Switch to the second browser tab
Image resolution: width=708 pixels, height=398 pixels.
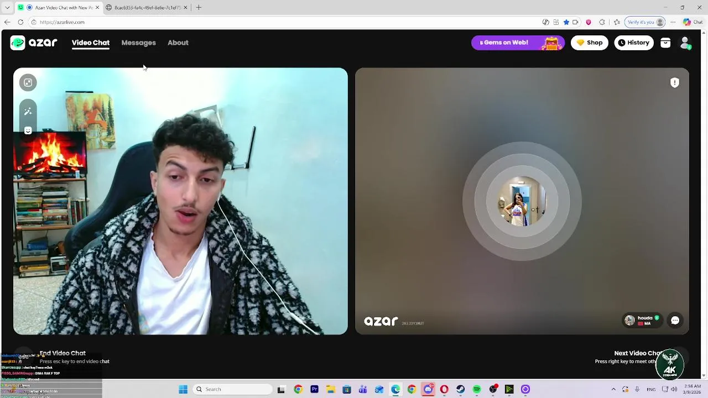click(x=147, y=7)
